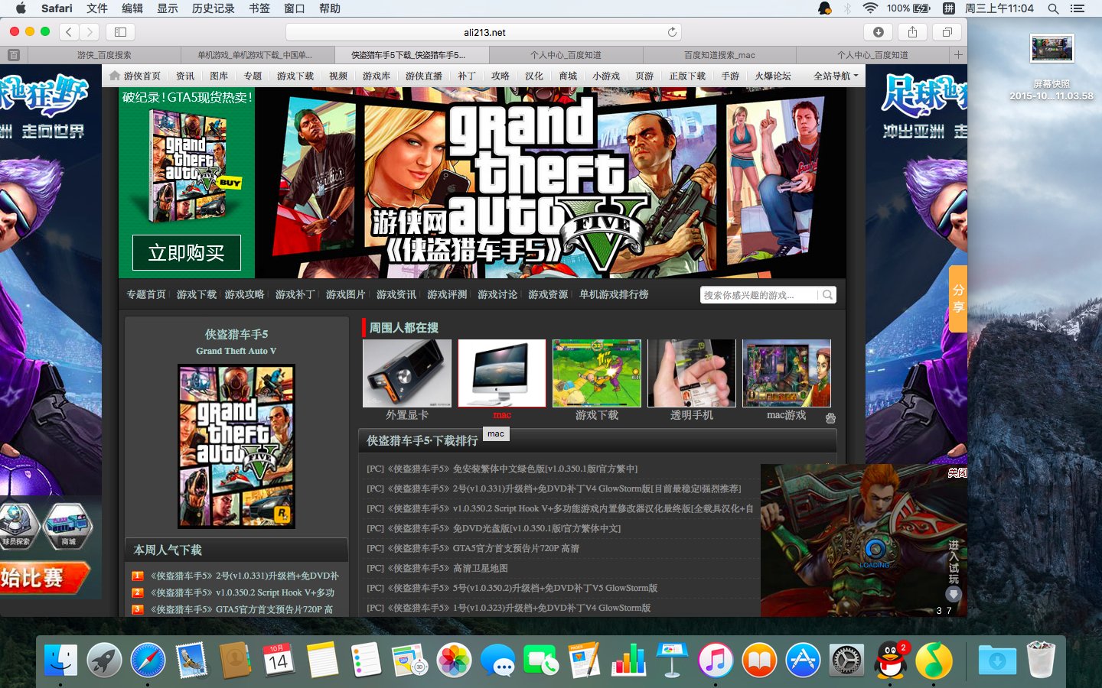Image resolution: width=1102 pixels, height=688 pixels.
Task: Click the search magnifier in game search box
Action: tap(827, 295)
